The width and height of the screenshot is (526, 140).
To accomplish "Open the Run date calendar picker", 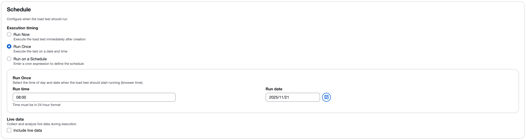I will tap(326, 97).
